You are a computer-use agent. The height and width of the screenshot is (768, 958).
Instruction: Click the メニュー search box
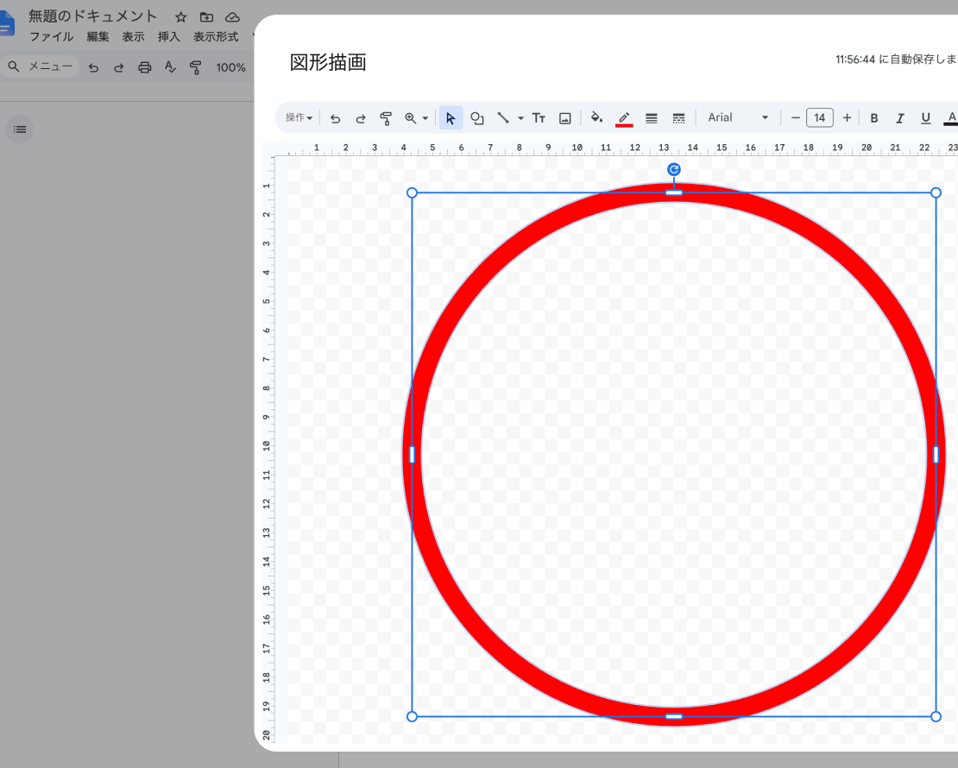pos(41,66)
